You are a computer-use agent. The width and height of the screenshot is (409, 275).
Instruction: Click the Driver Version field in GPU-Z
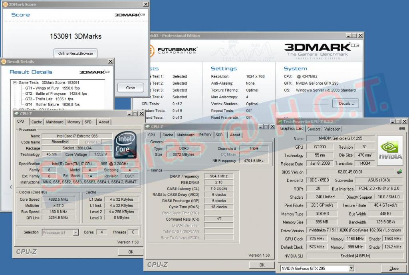(x=355, y=230)
